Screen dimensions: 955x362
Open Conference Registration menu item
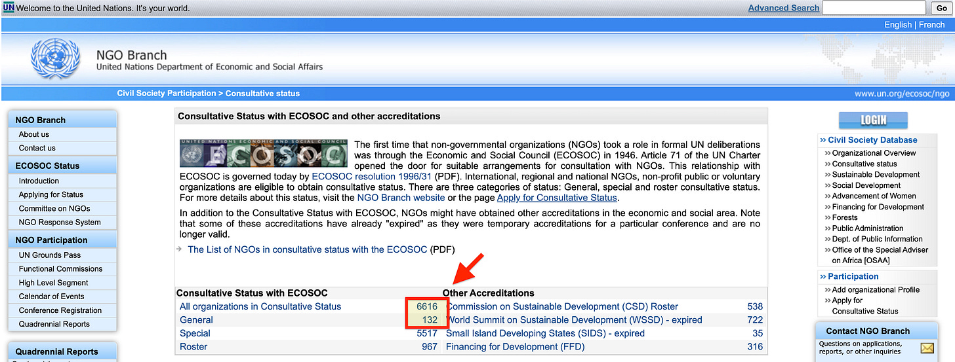(x=60, y=310)
